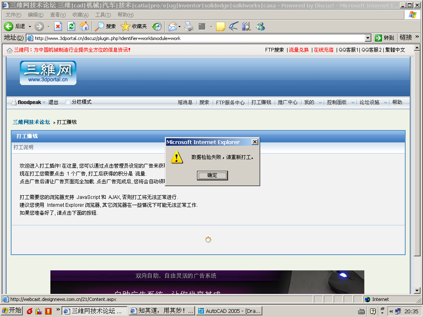Open the red 流量兑换 link
This screenshot has height=317, width=423.
pyautogui.click(x=299, y=50)
